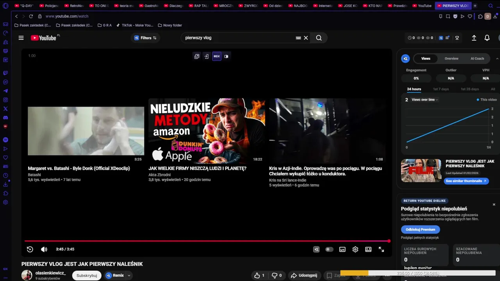Go to YouTube home via the logo
The height and width of the screenshot is (281, 500).
(x=44, y=38)
